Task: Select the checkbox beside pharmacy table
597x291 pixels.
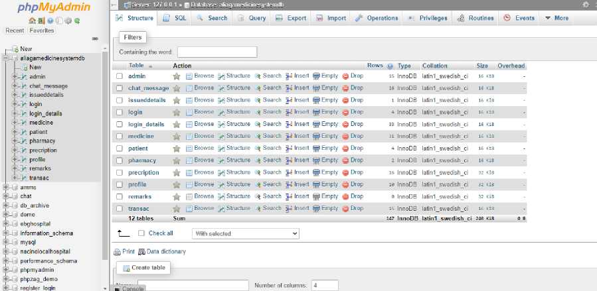Action: point(120,160)
